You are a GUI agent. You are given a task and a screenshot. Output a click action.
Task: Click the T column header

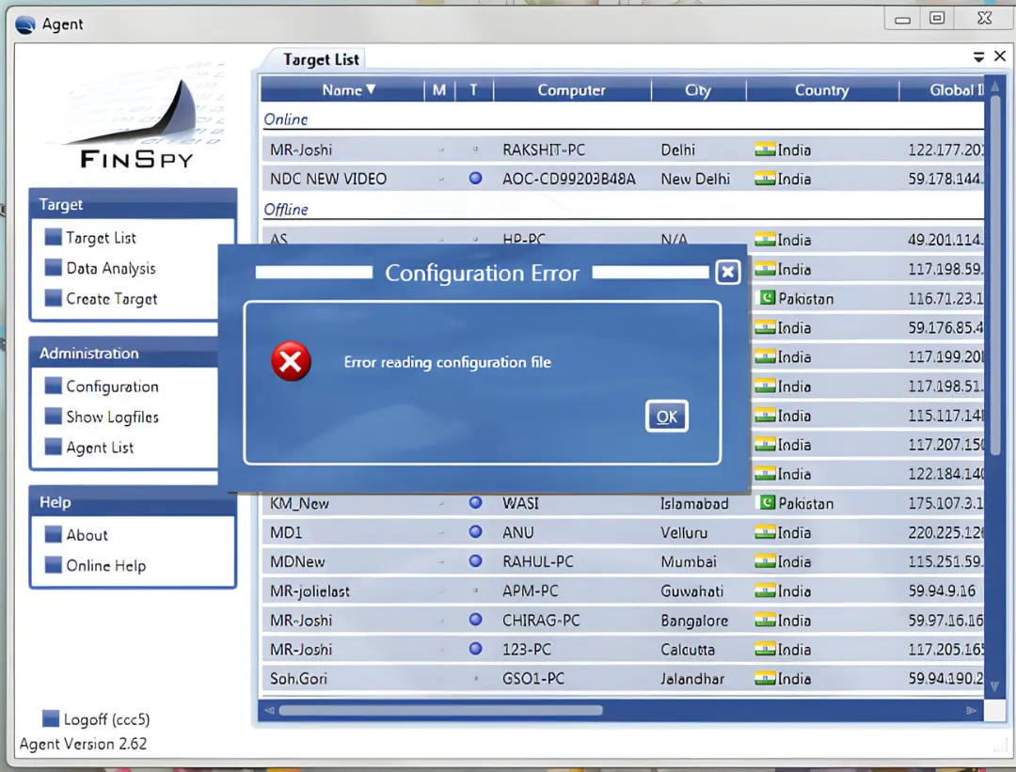473,90
